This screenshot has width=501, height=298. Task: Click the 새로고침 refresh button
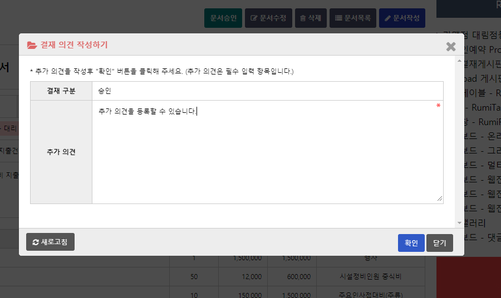point(50,242)
